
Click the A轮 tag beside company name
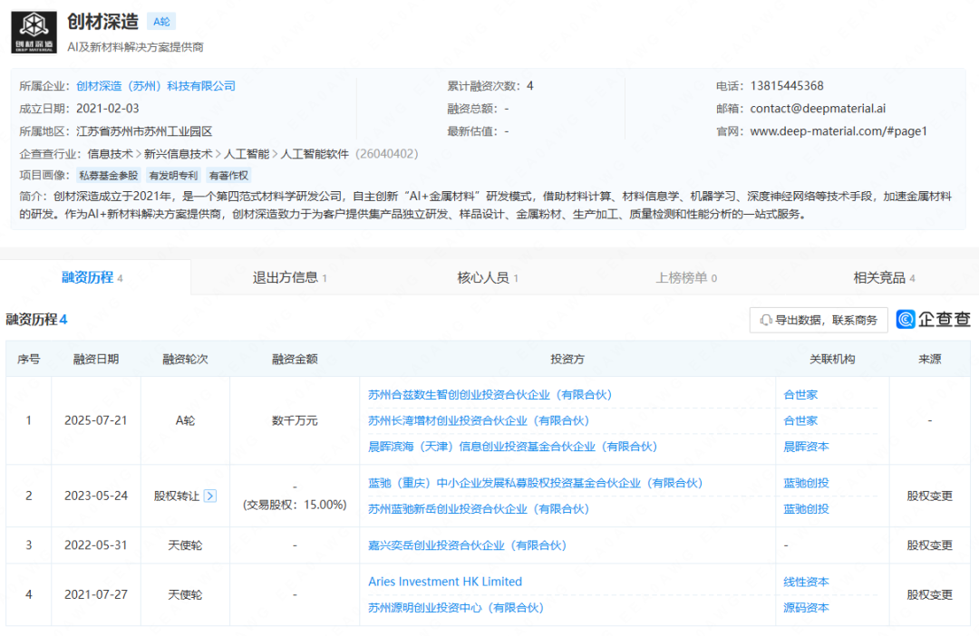[x=161, y=22]
